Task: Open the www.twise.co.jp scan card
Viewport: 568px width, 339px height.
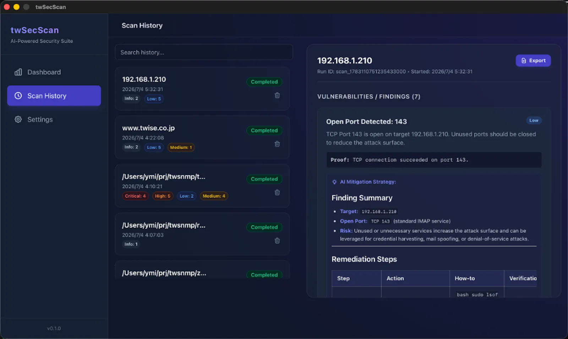Action: pyautogui.click(x=202, y=137)
